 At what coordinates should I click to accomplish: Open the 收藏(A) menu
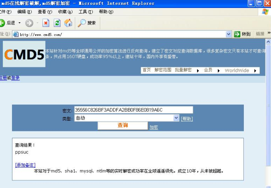pyautogui.click(x=65, y=12)
